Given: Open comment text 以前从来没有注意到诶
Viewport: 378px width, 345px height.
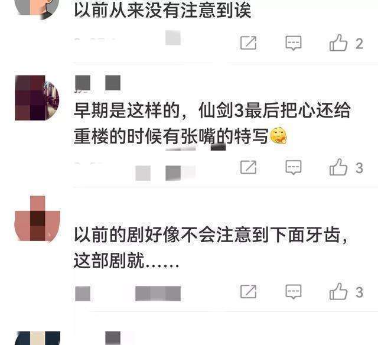Looking at the screenshot, I should pos(162,11).
